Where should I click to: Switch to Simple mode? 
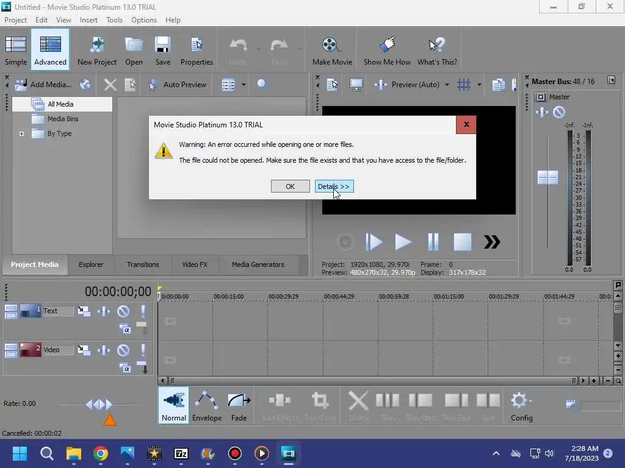pyautogui.click(x=15, y=50)
